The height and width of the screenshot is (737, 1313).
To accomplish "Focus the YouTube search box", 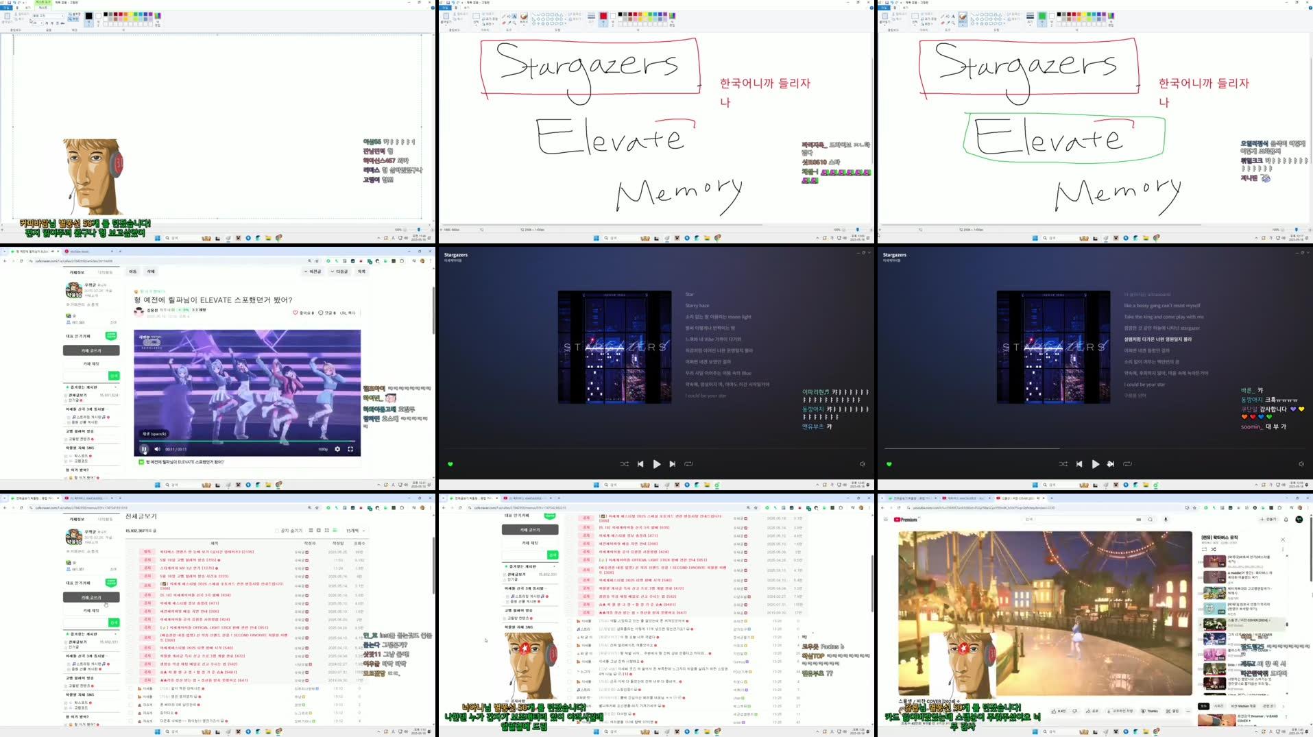I will click(x=1080, y=520).
